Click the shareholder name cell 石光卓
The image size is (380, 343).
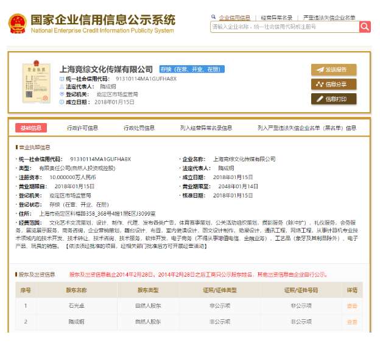coord(77,306)
